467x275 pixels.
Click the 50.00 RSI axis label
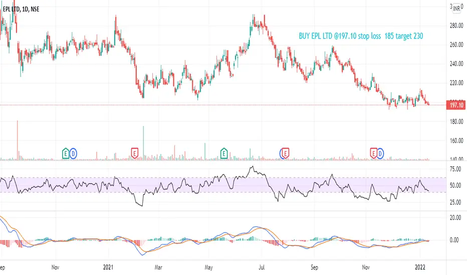455,185
